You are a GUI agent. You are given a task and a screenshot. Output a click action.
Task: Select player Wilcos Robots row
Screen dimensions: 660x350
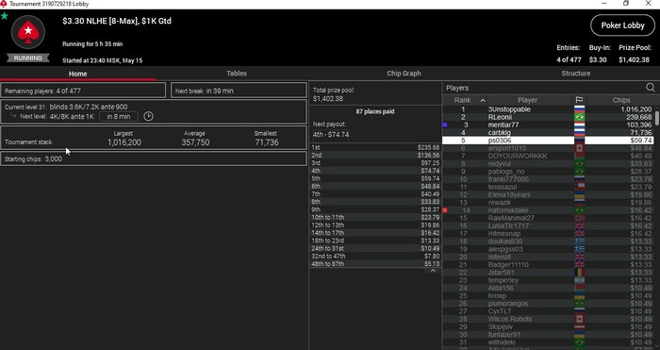pos(548,319)
